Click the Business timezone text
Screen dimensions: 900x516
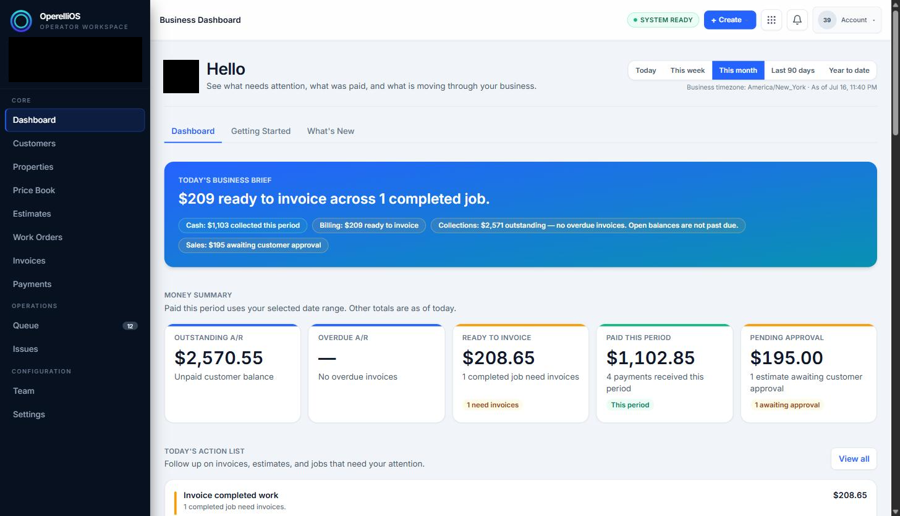tap(781, 87)
